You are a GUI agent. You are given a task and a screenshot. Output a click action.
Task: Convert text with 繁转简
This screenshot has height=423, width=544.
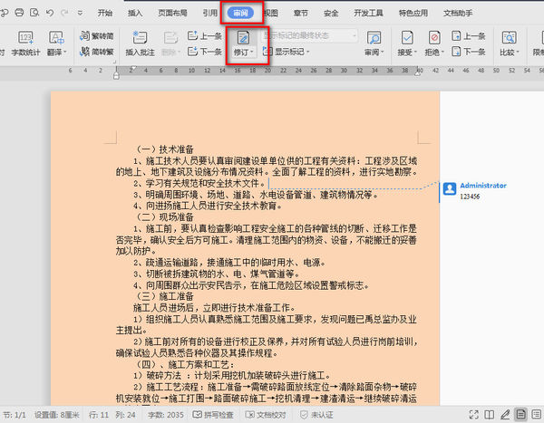coord(97,36)
